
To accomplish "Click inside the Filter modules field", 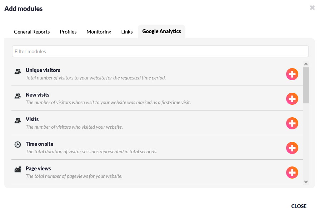I will pos(160,51).
